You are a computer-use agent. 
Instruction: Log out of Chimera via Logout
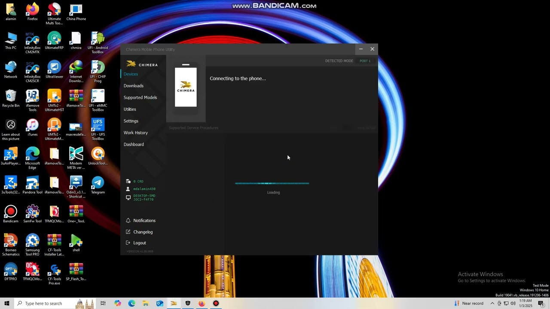point(136,243)
